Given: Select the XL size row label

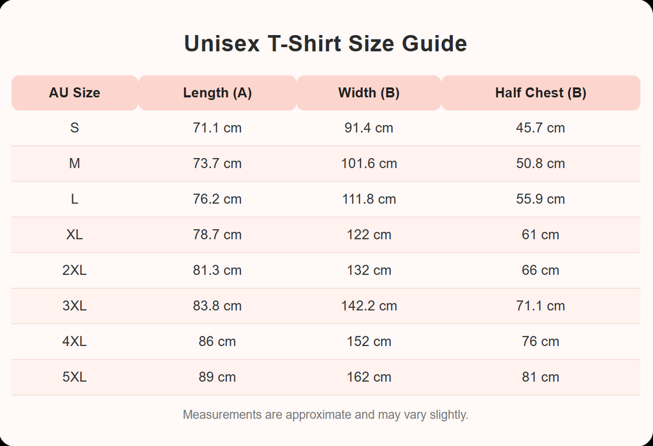Looking at the screenshot, I should (x=75, y=235).
